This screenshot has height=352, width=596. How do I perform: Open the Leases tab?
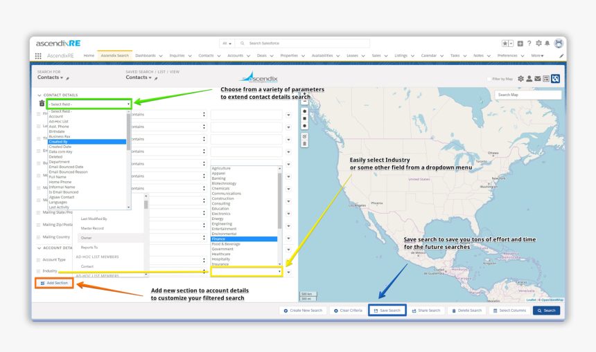click(352, 56)
